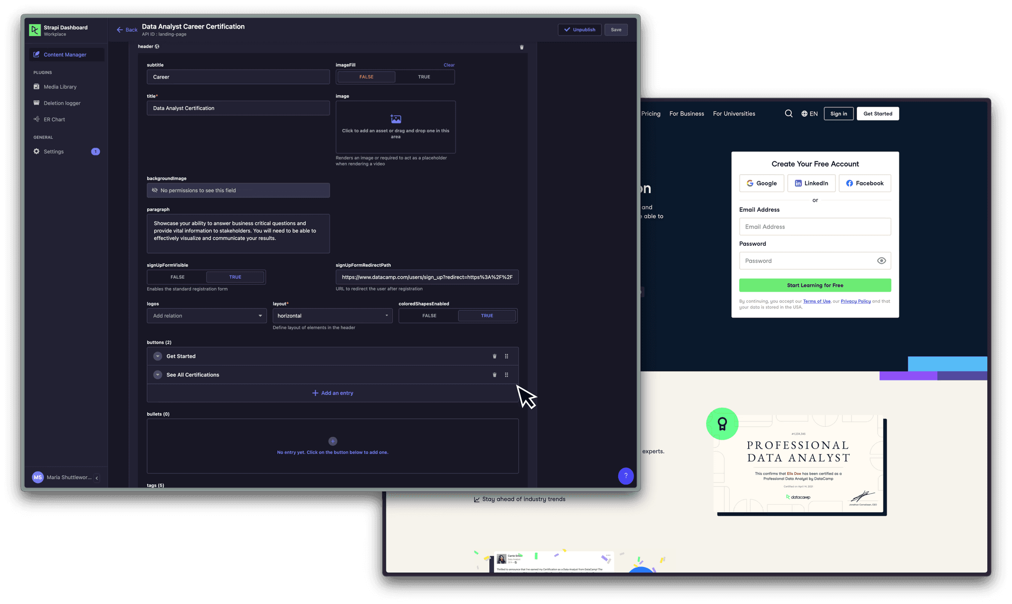Click the add asset image icon
1012x604 pixels.
[396, 119]
